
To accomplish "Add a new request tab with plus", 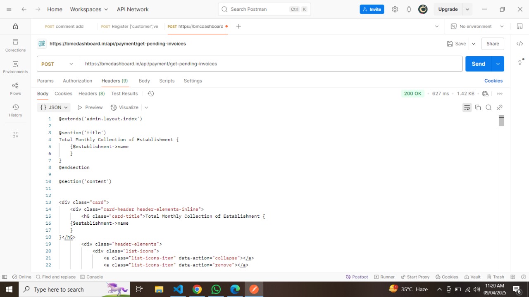I will (x=238, y=26).
